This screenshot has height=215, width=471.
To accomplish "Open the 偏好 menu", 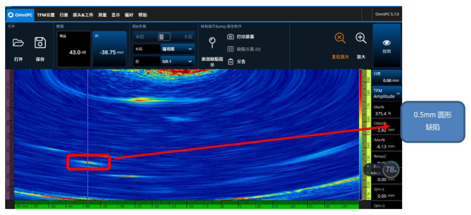I will coord(129,15).
